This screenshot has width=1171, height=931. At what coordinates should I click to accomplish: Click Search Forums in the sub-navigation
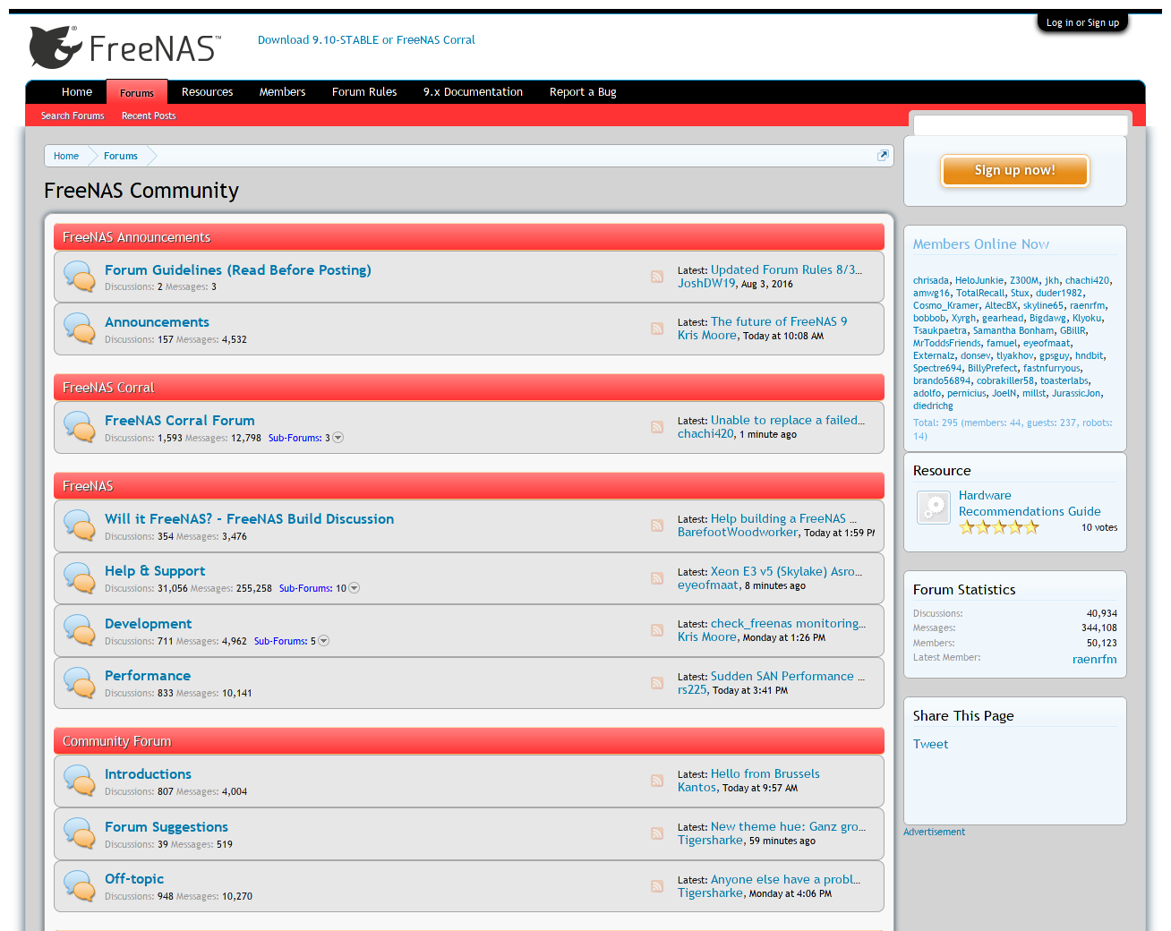pyautogui.click(x=73, y=115)
